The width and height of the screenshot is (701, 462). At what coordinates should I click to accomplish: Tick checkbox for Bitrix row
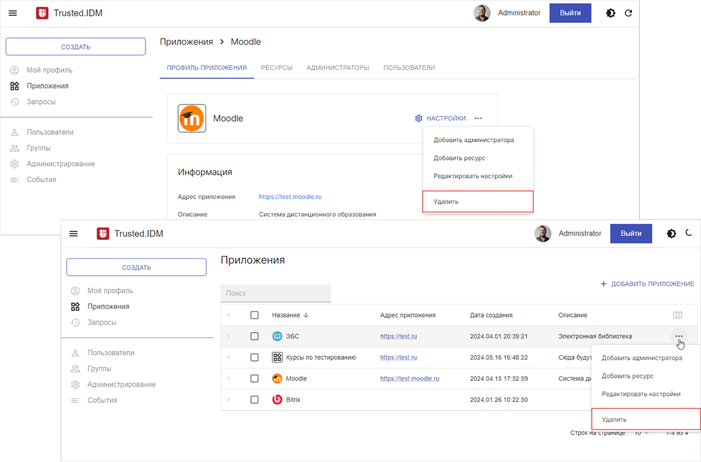(254, 400)
